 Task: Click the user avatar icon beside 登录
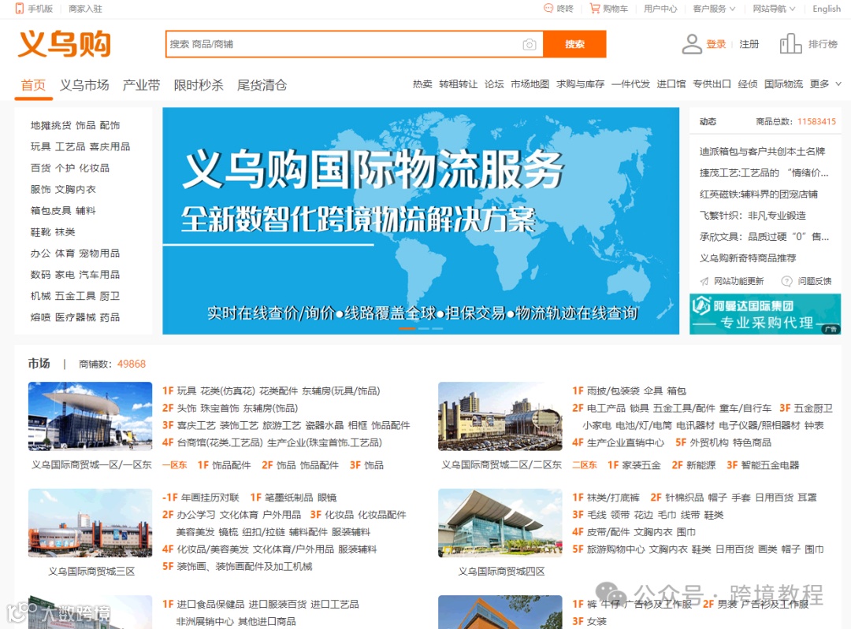pos(692,44)
